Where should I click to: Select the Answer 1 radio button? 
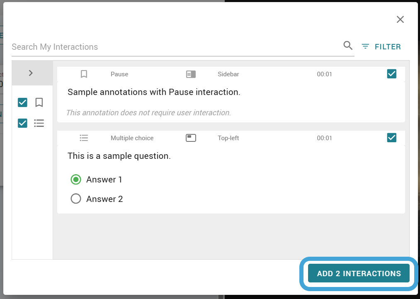point(76,180)
